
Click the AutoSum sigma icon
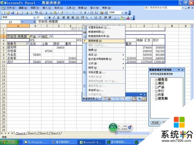click(x=85, y=13)
